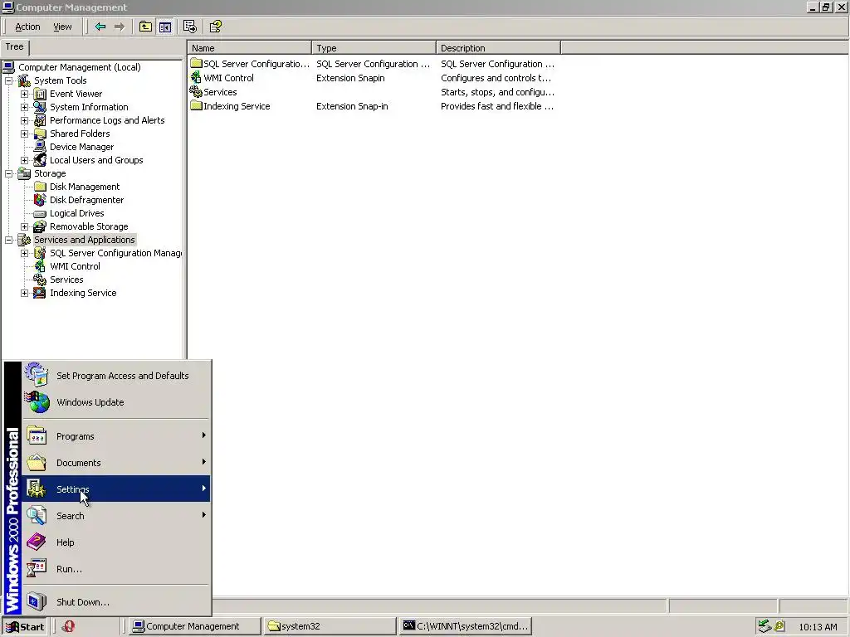Select Removable Storage icon in tree
The width and height of the screenshot is (850, 637).
coord(40,226)
